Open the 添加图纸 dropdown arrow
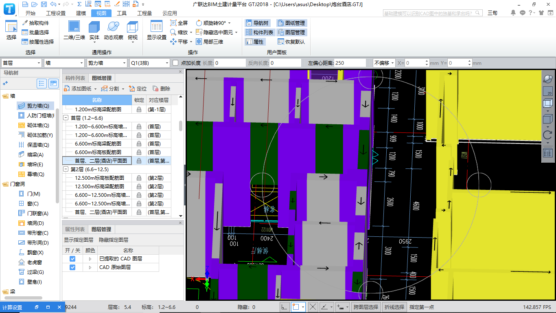556x313 pixels. click(95, 89)
